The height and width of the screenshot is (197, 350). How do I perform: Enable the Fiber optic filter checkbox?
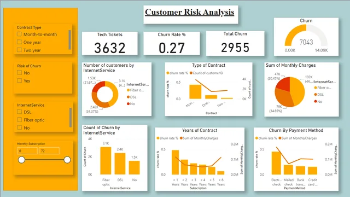[x=20, y=120]
